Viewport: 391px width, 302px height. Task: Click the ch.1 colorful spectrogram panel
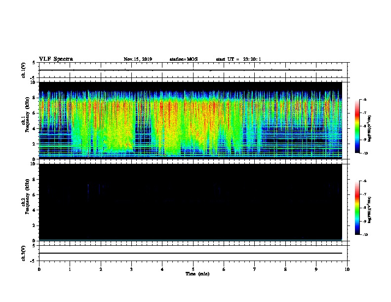[x=190, y=120]
